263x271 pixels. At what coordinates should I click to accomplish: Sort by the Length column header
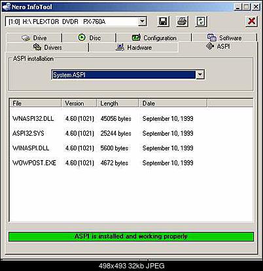pyautogui.click(x=118, y=103)
